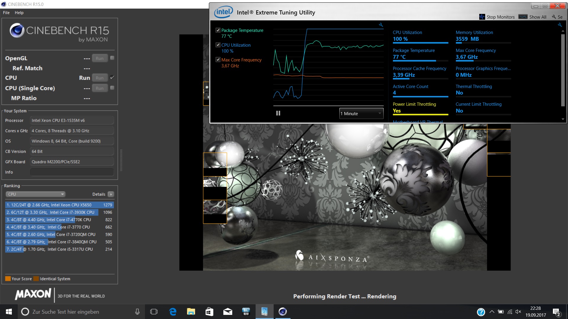The height and width of the screenshot is (319, 568).
Task: Toggle the OpenGL test checkbox
Action: point(112,58)
